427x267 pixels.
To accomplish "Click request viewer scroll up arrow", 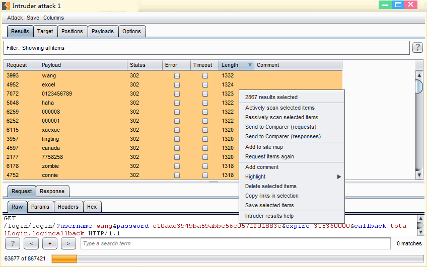I will [x=420, y=218].
